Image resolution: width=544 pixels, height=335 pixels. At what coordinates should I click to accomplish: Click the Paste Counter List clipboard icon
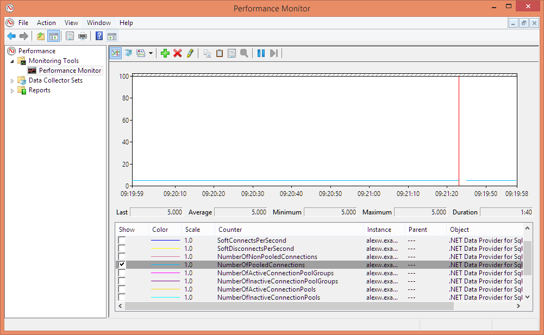pos(219,53)
